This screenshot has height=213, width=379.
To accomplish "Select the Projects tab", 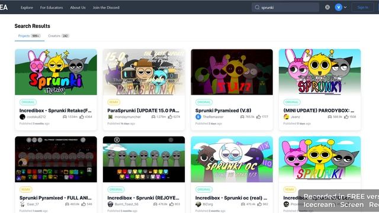I will 29,36.
